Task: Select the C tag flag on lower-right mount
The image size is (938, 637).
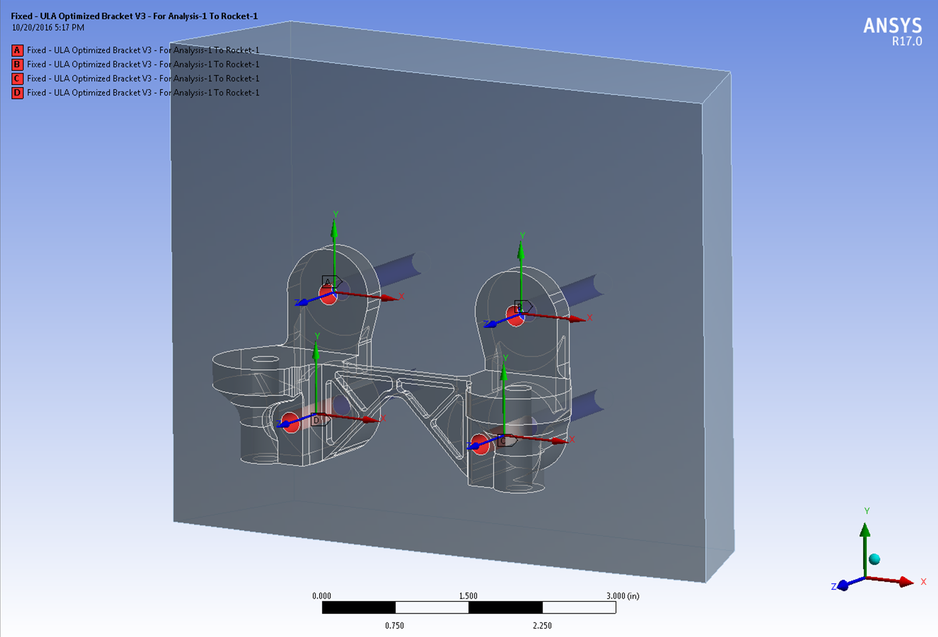Action: (507, 441)
